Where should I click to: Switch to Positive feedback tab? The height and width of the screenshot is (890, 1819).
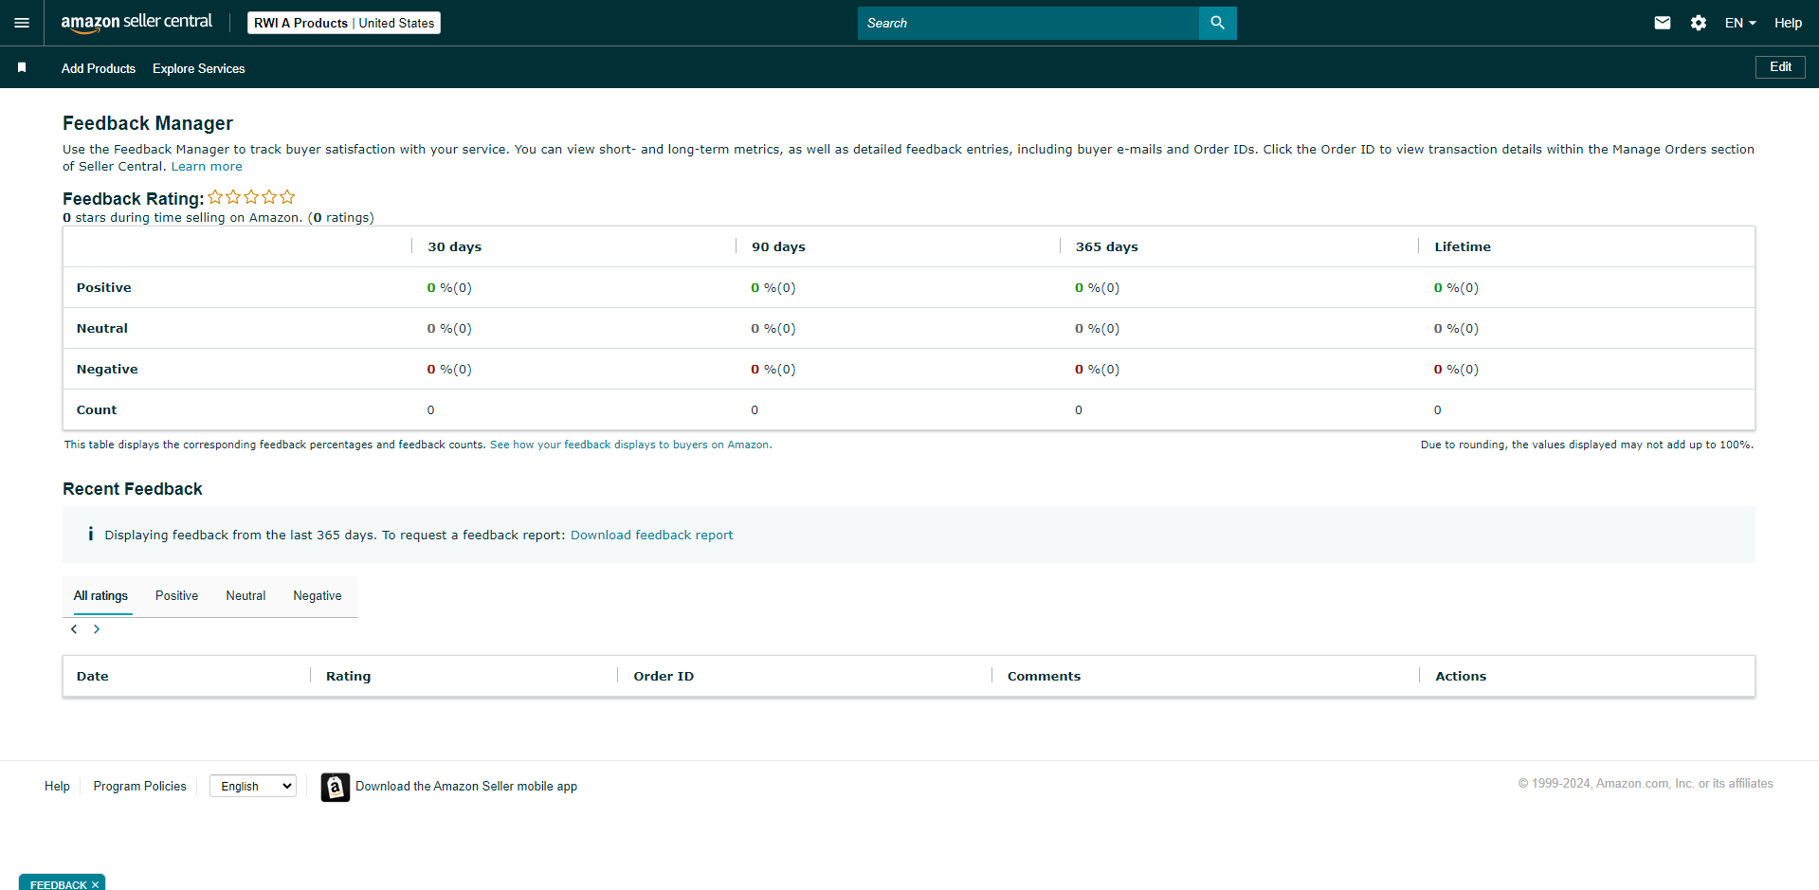(x=176, y=596)
